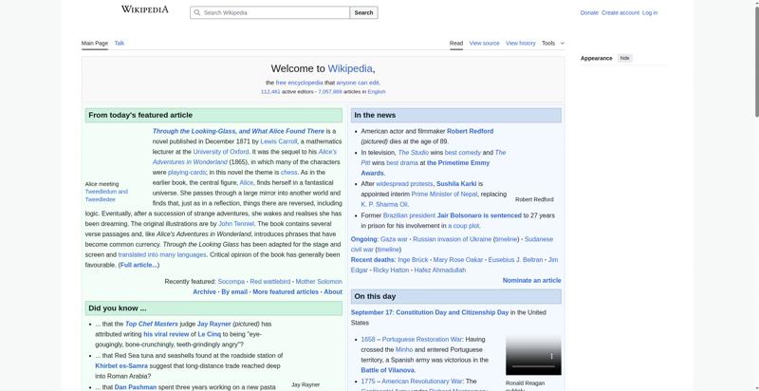Open the free encyclopedia link

click(x=299, y=83)
